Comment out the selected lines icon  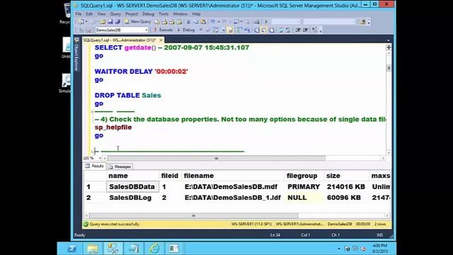point(281,30)
